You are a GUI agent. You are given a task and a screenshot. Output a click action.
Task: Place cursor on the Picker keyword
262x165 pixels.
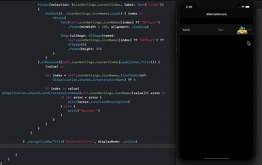(x=43, y=5)
